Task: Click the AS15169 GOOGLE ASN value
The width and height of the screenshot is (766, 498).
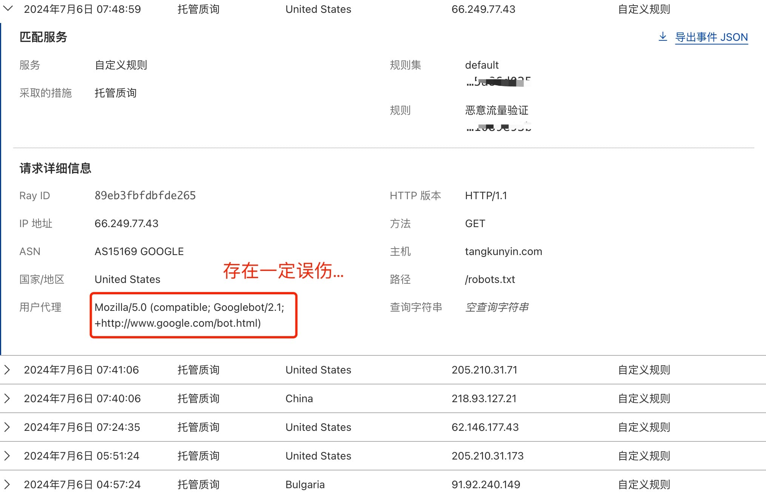Action: (x=139, y=251)
